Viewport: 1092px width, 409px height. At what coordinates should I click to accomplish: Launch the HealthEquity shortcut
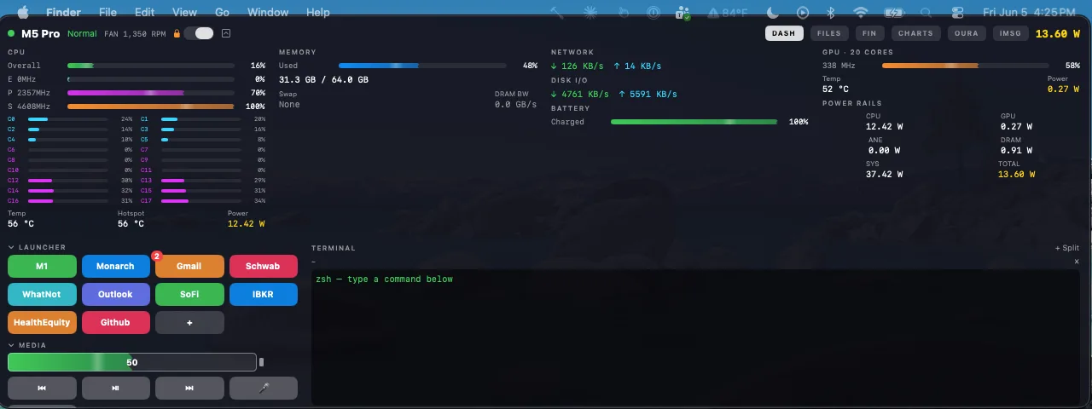pos(42,322)
